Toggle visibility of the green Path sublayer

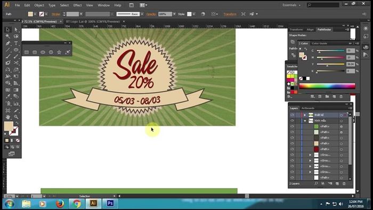pos(292,126)
